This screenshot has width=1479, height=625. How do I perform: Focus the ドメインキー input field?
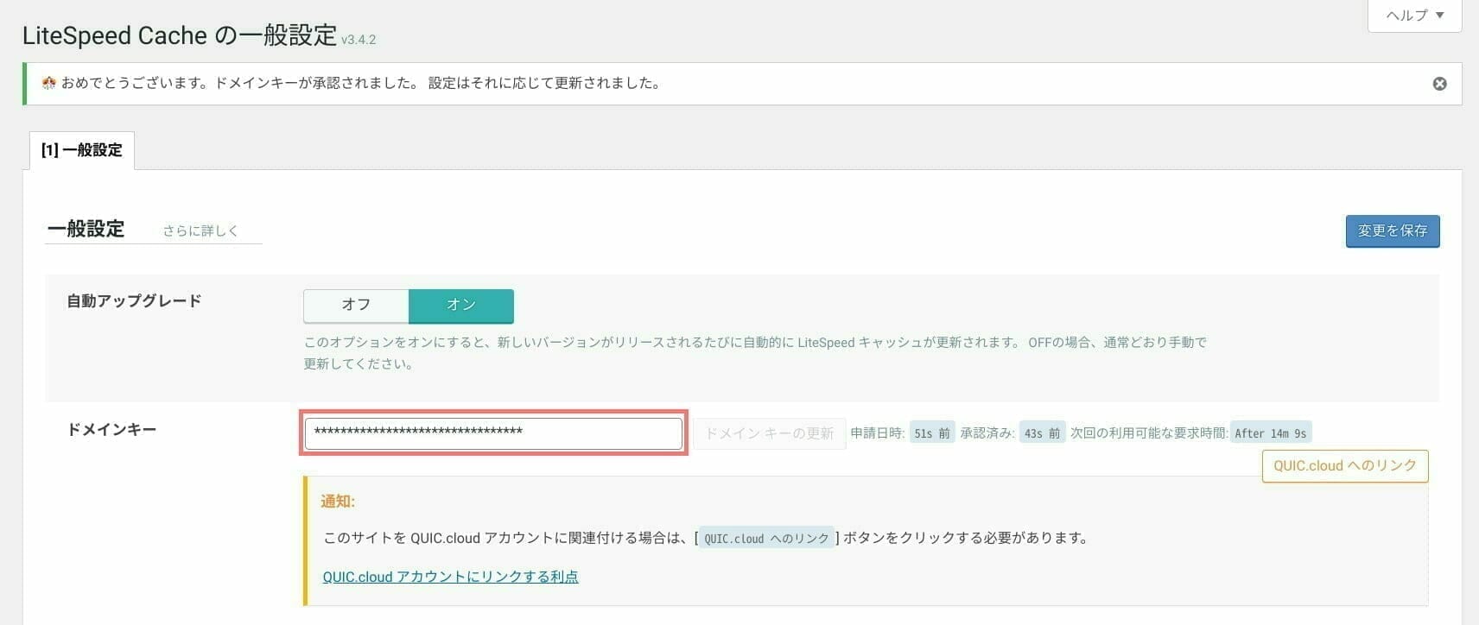point(493,432)
